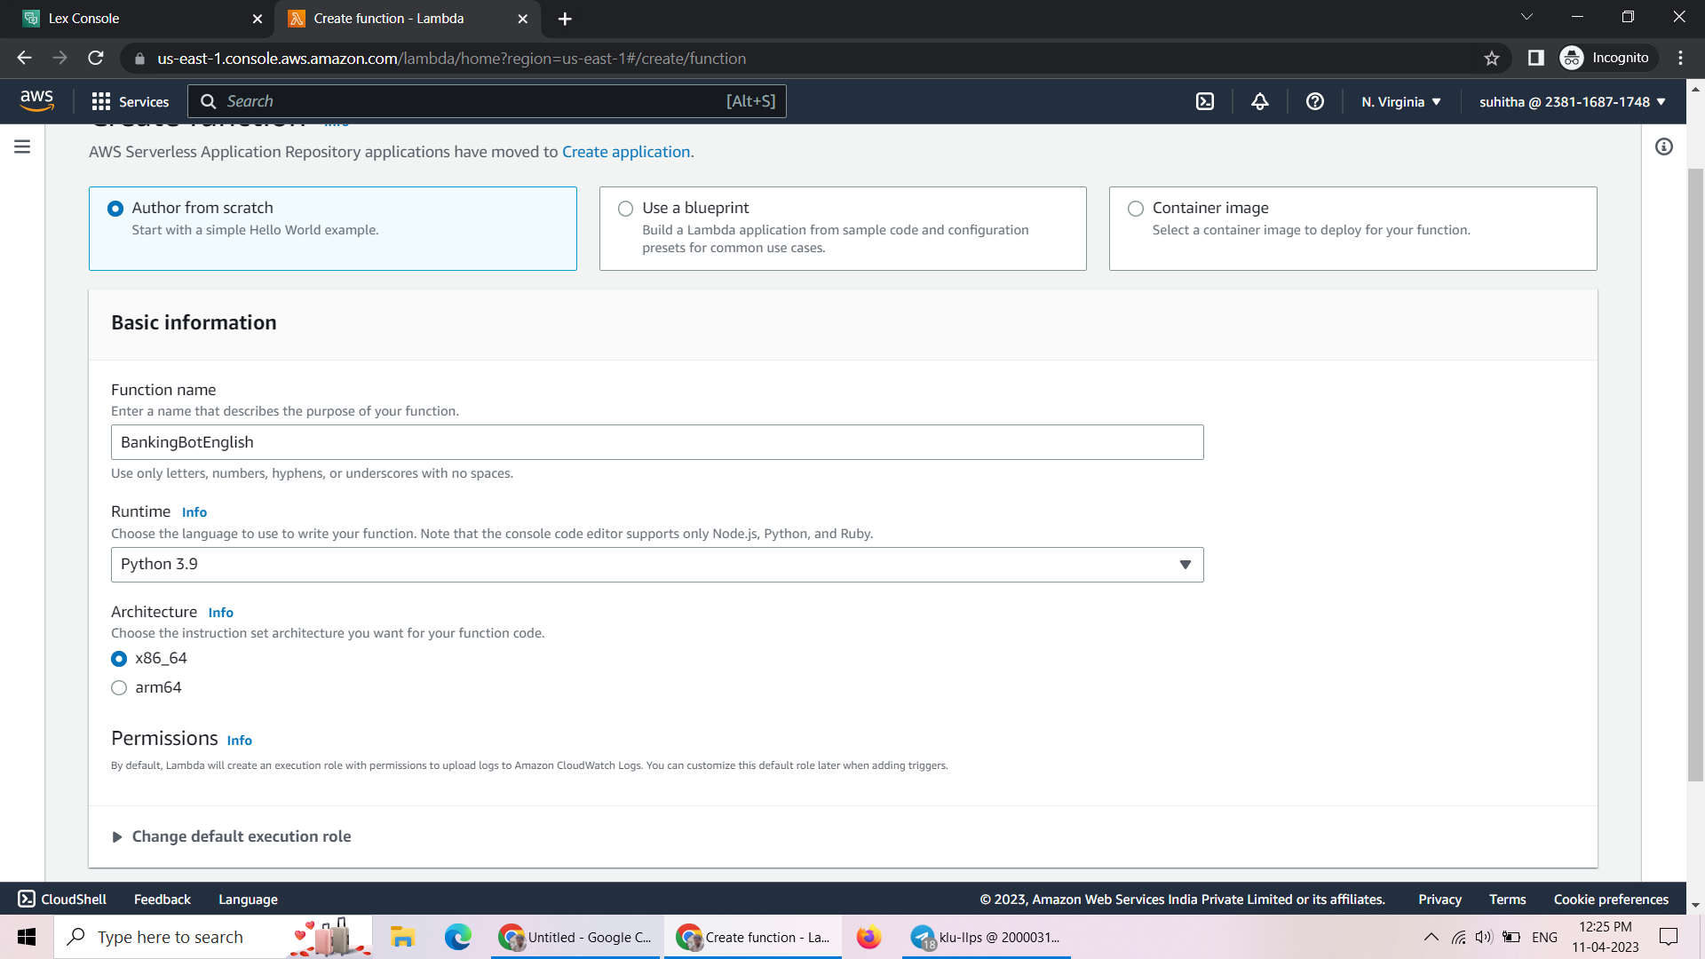Choose the arm64 architecture
The height and width of the screenshot is (959, 1705).
tap(119, 687)
